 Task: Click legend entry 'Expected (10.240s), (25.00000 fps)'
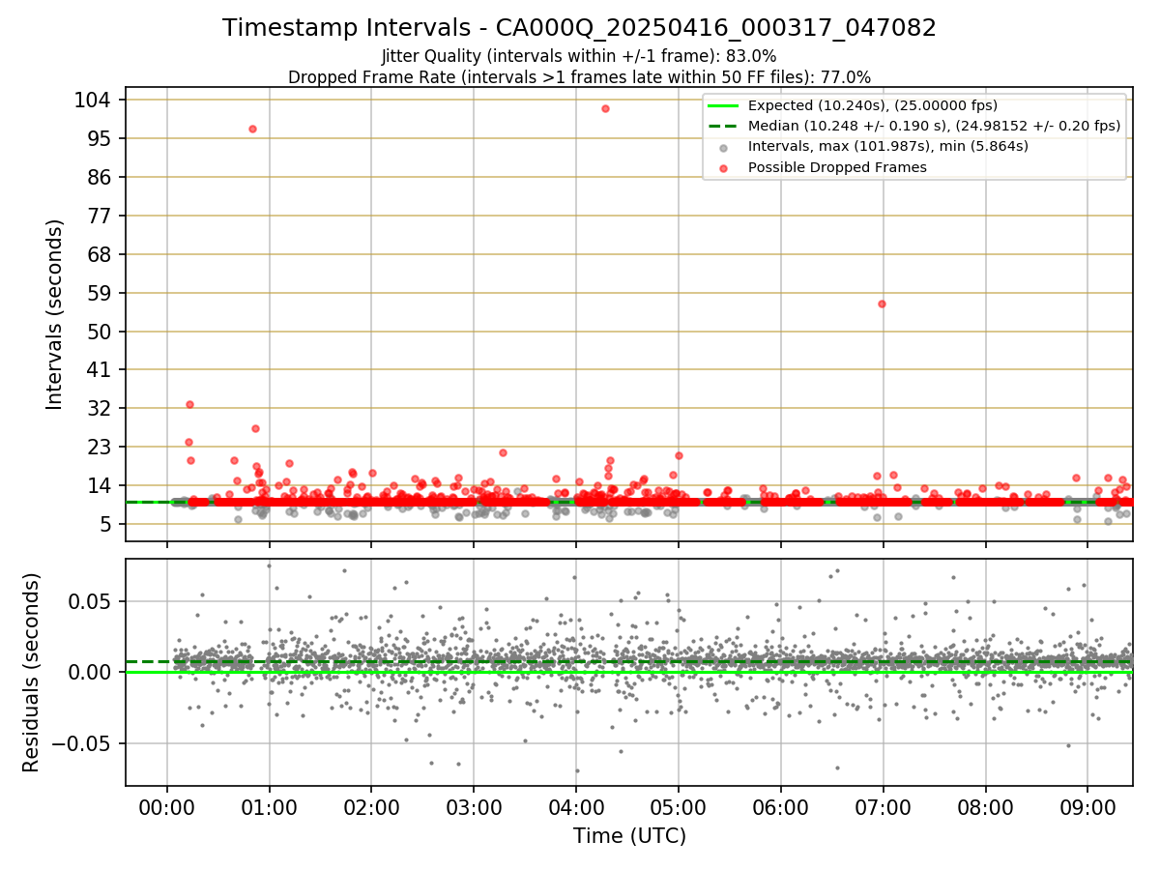(873, 105)
